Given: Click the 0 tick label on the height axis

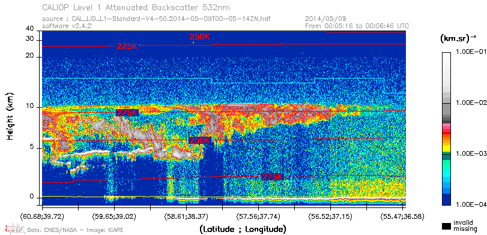Looking at the screenshot, I should click(x=32, y=197).
